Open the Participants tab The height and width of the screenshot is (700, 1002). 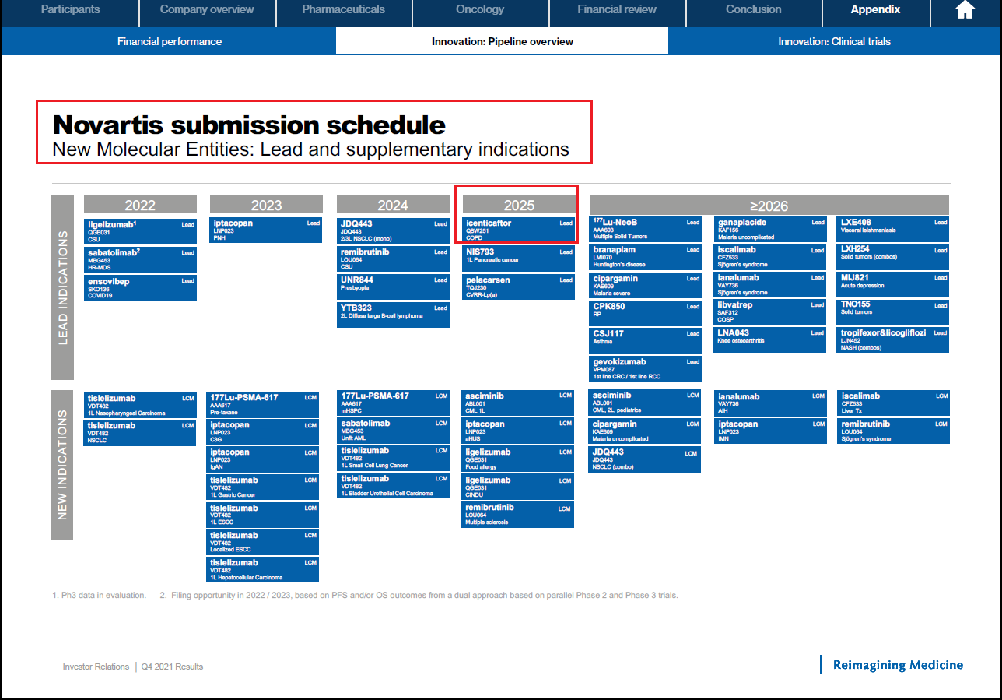(70, 10)
